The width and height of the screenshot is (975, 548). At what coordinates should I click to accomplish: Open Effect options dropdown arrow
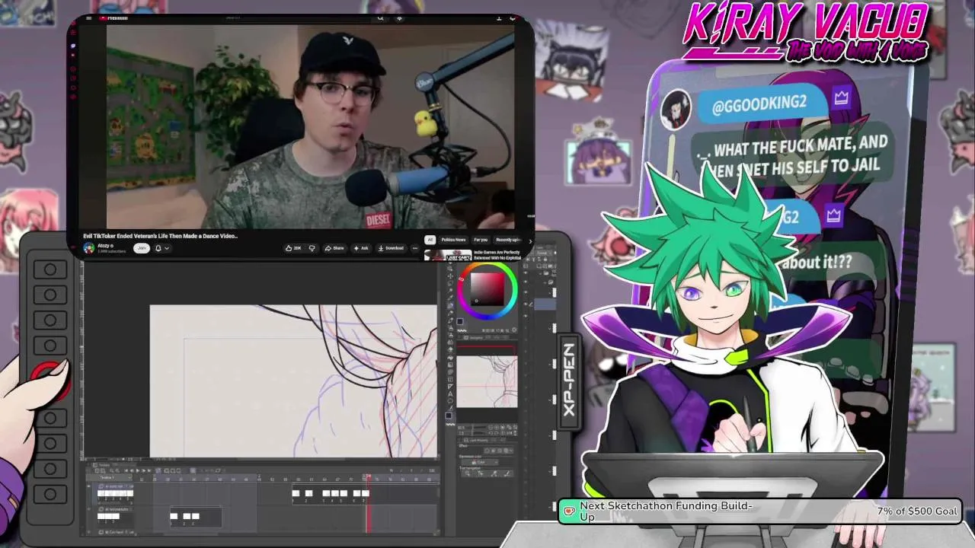(511, 451)
